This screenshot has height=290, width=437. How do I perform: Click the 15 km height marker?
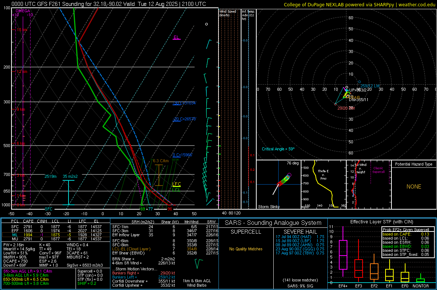click(22, 30)
